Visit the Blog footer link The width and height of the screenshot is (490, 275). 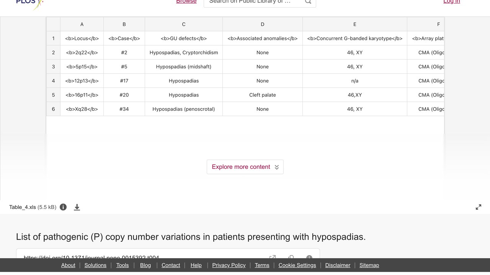pos(145,265)
